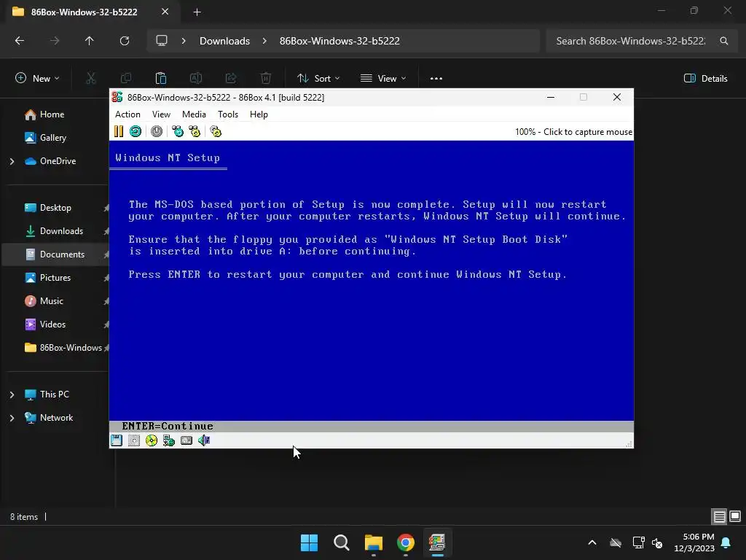Screen dimensions: 746x560
Task: Open Google Chrome from the taskbar
Action: (405, 542)
